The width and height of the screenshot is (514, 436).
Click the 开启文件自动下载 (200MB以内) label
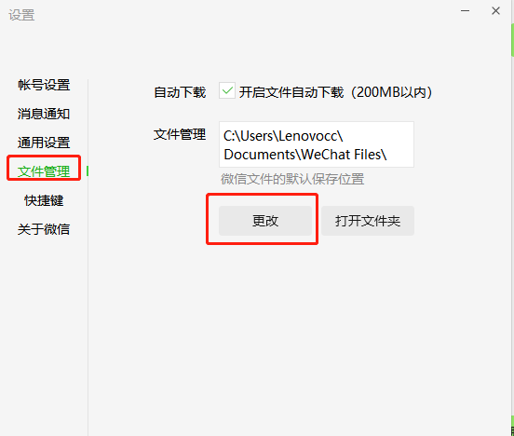(335, 92)
